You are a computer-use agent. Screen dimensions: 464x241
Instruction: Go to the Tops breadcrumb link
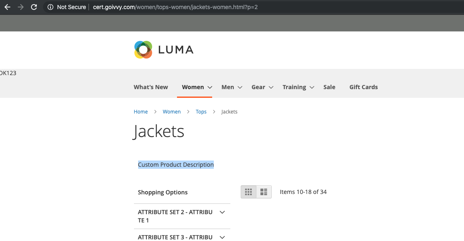pyautogui.click(x=201, y=112)
